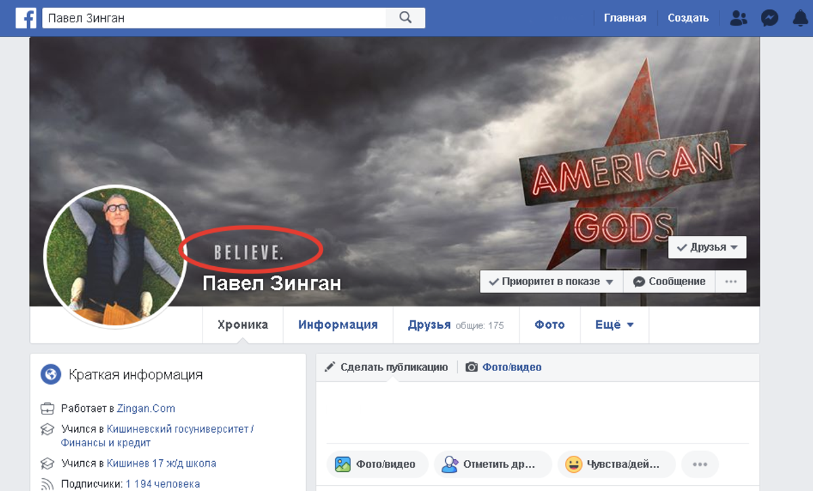Open the 1 194 человека followers link
The width and height of the screenshot is (813, 491).
(163, 484)
